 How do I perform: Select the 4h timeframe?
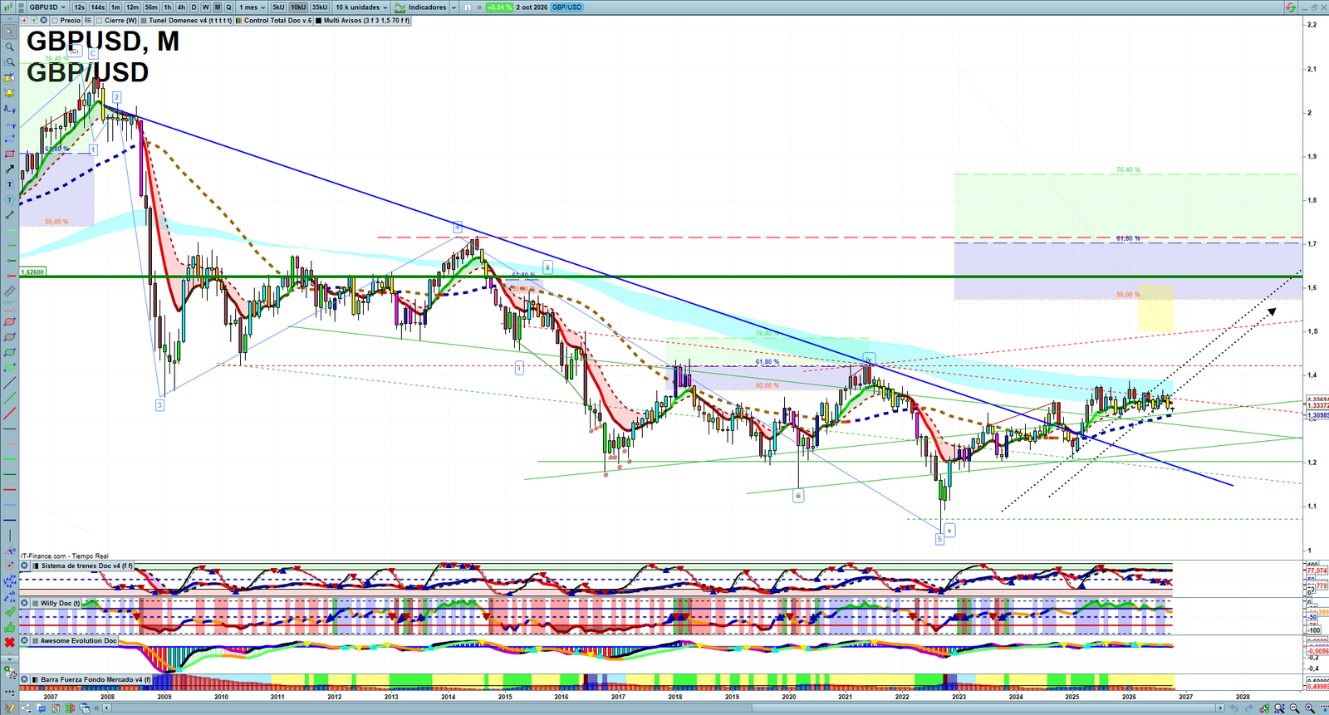[181, 7]
